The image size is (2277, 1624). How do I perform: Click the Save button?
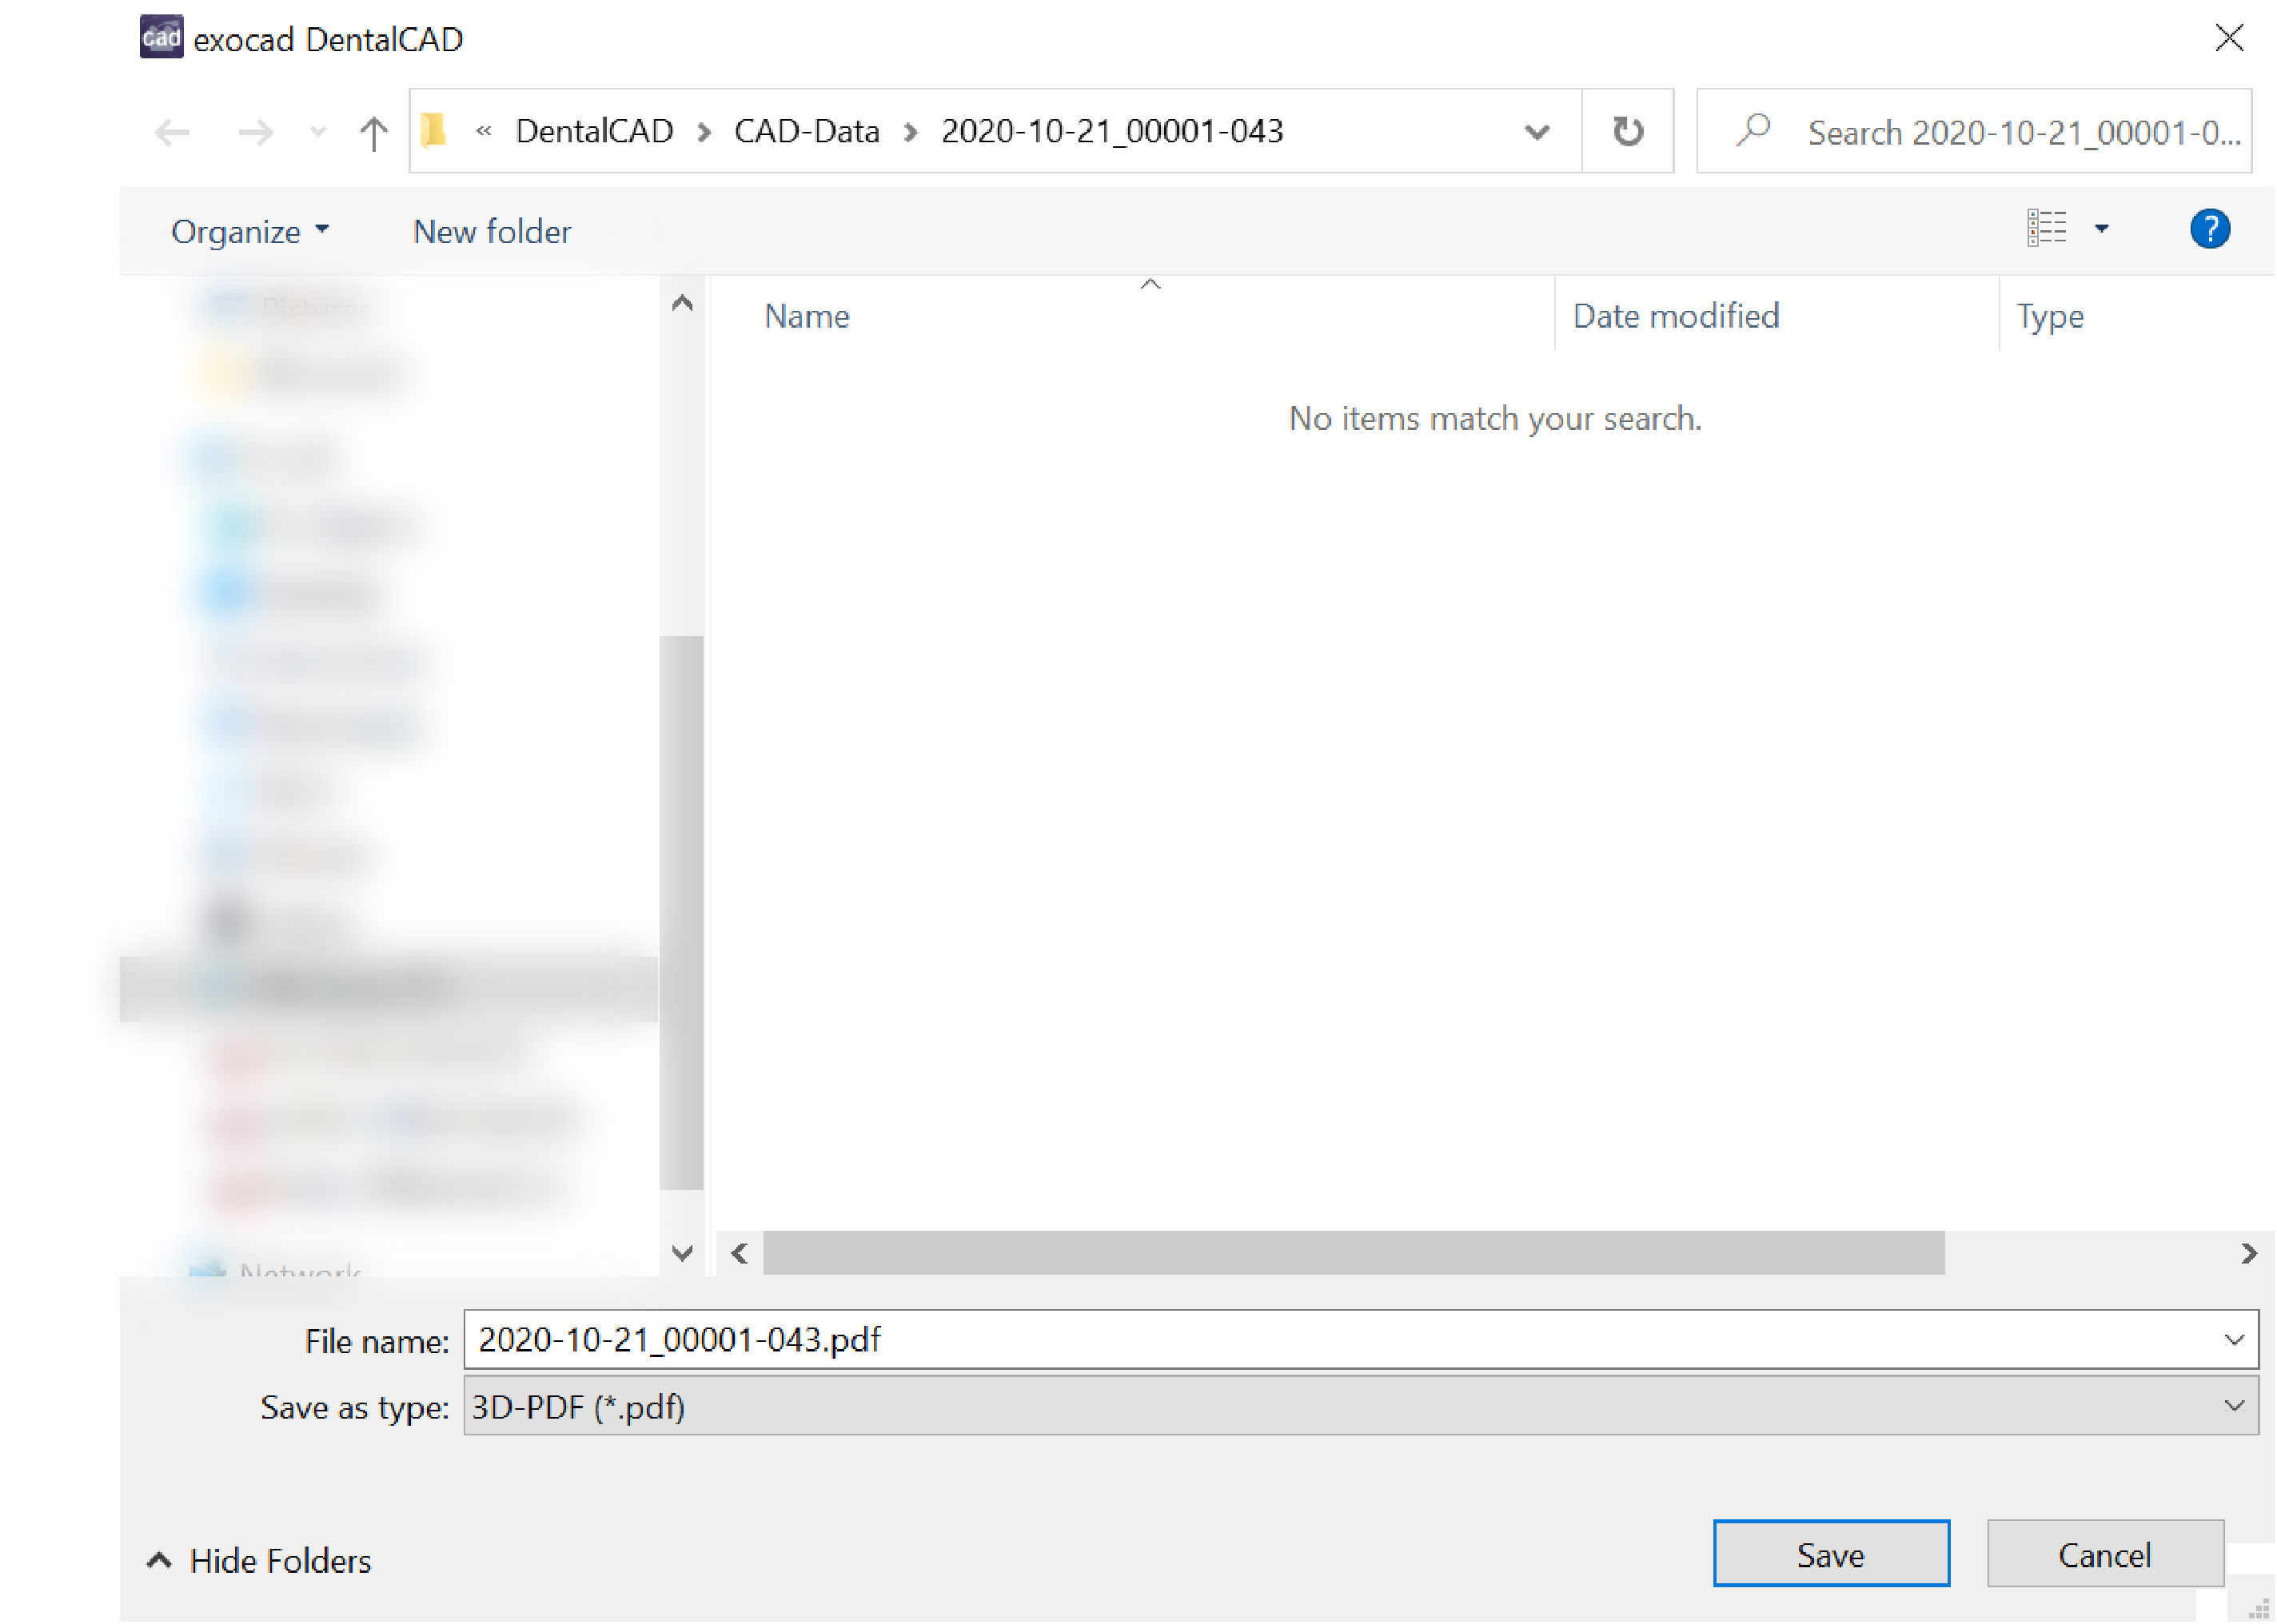[1832, 1554]
